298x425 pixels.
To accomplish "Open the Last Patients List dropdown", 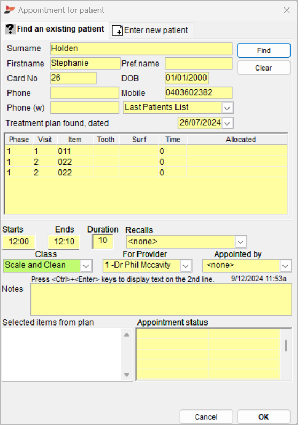I will 227,108.
